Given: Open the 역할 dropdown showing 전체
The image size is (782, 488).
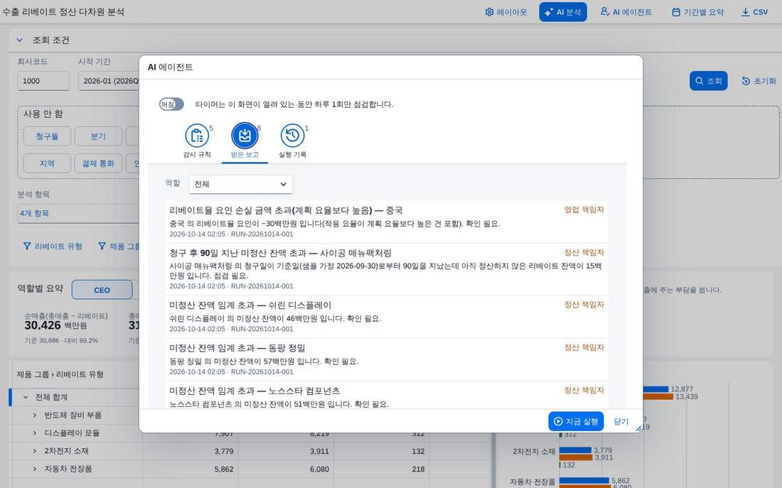Looking at the screenshot, I should pos(241,184).
